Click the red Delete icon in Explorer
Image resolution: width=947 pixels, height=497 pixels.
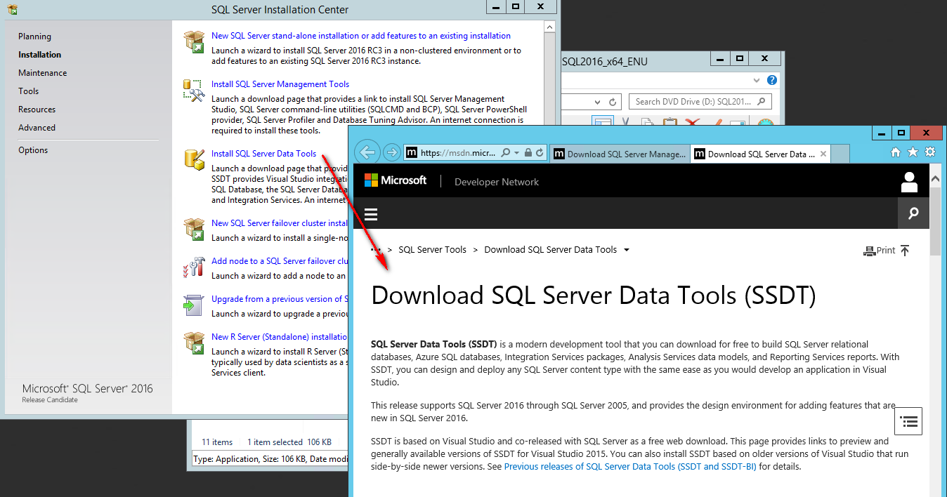[693, 124]
